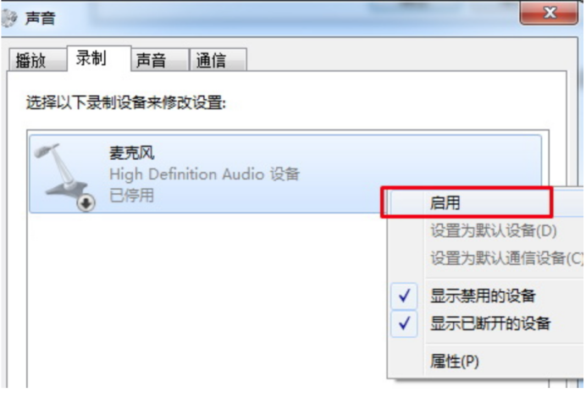Image resolution: width=586 pixels, height=398 pixels.
Task: Toggle the 显示禁用的设备 menu option text
Action: point(483,296)
